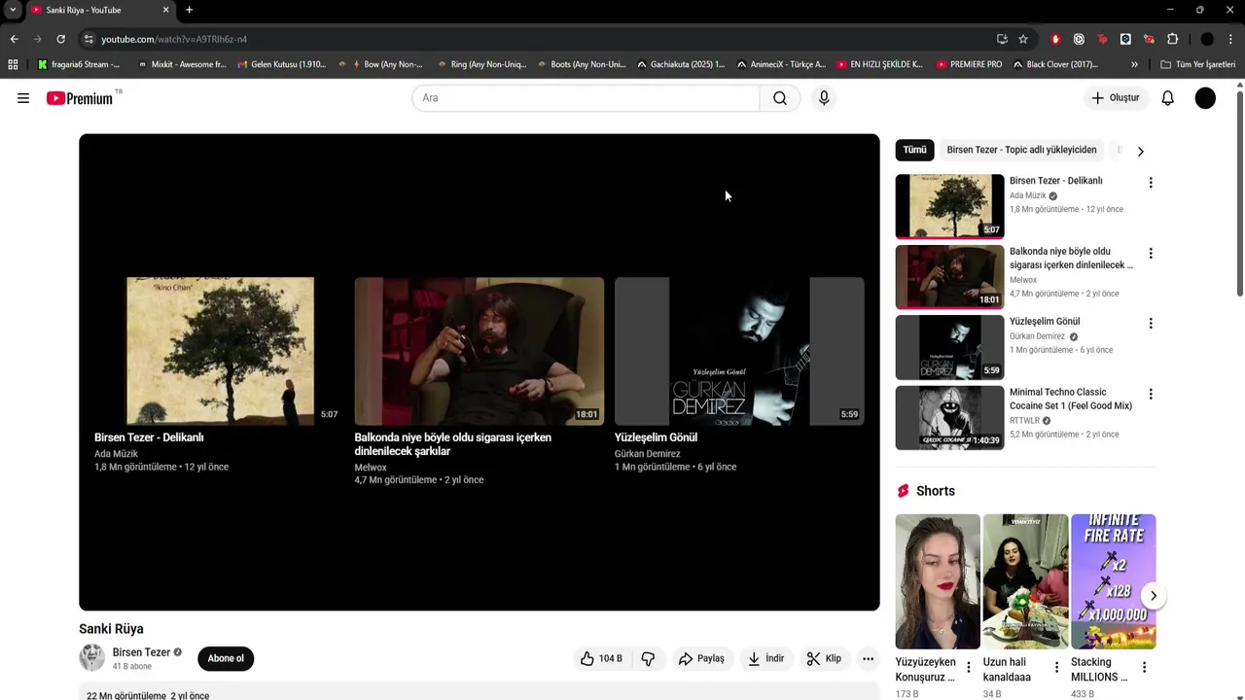Open the browser extensions puzzle icon

point(1172,39)
